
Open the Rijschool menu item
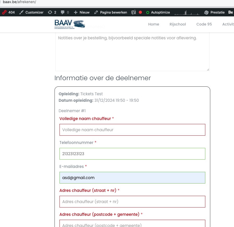click(x=178, y=24)
